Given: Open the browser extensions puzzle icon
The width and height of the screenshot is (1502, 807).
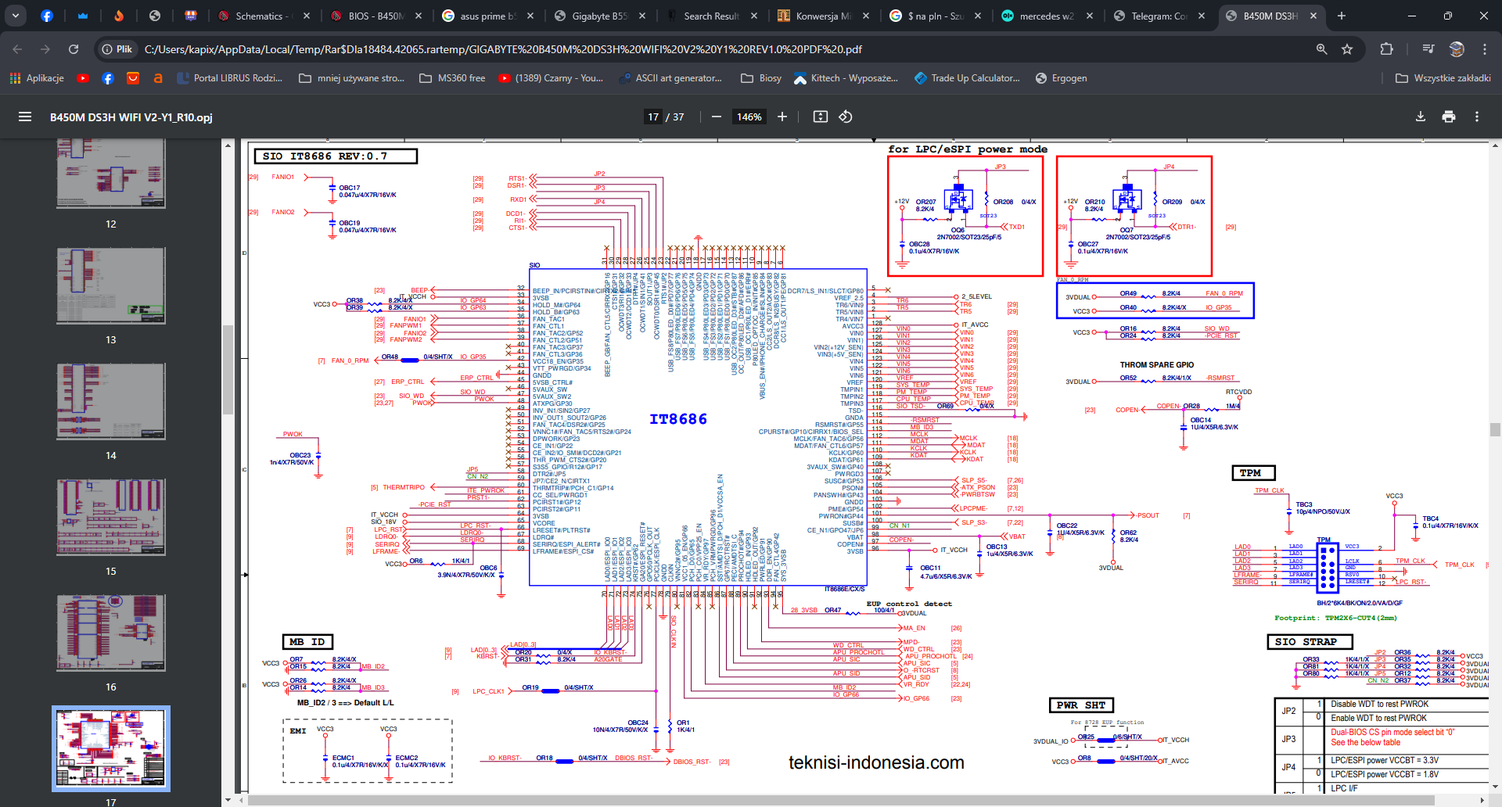Looking at the screenshot, I should pyautogui.click(x=1386, y=49).
